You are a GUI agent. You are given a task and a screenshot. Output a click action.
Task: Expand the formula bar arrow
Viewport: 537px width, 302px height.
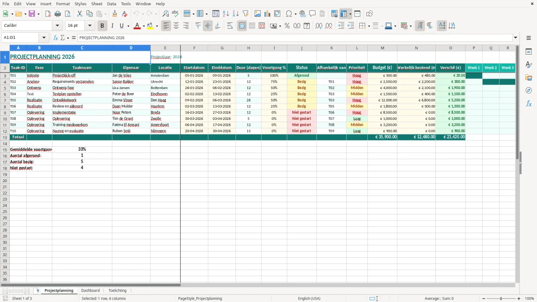click(516, 38)
